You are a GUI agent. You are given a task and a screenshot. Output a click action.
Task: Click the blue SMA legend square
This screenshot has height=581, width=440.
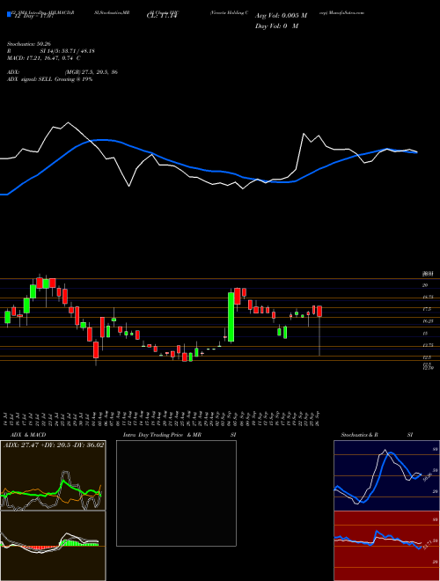(x=9, y=14)
